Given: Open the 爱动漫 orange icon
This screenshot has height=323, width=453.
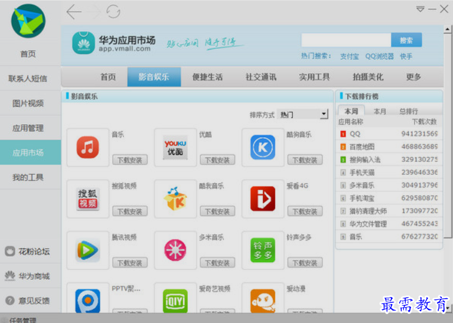Looking at the screenshot, I should (x=263, y=301).
